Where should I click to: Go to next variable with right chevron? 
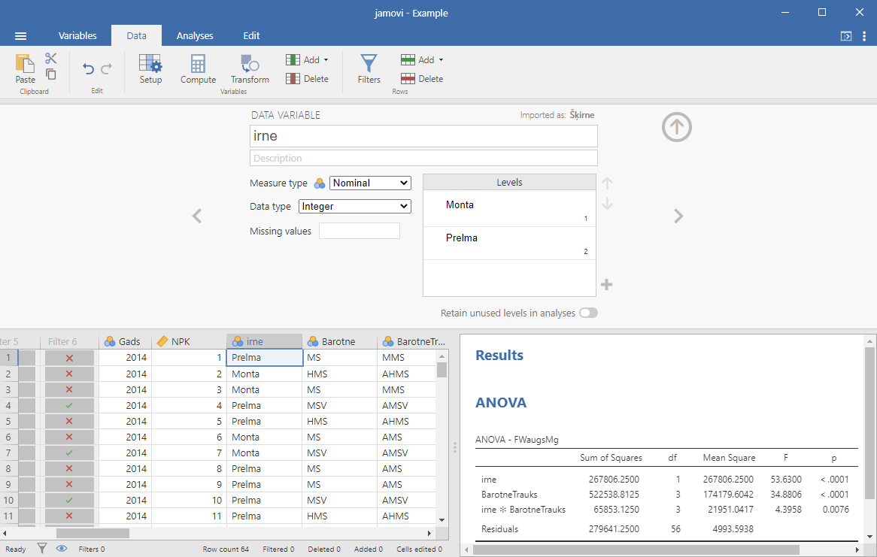[x=678, y=216]
